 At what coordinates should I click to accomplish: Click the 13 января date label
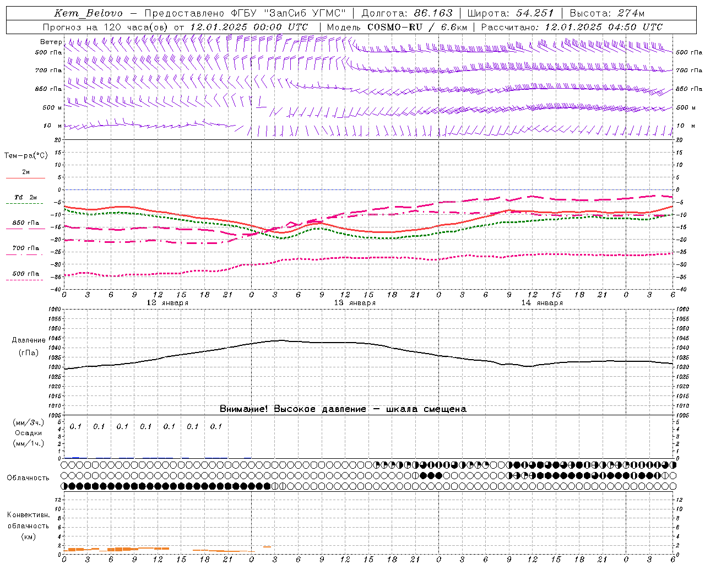tap(355, 303)
